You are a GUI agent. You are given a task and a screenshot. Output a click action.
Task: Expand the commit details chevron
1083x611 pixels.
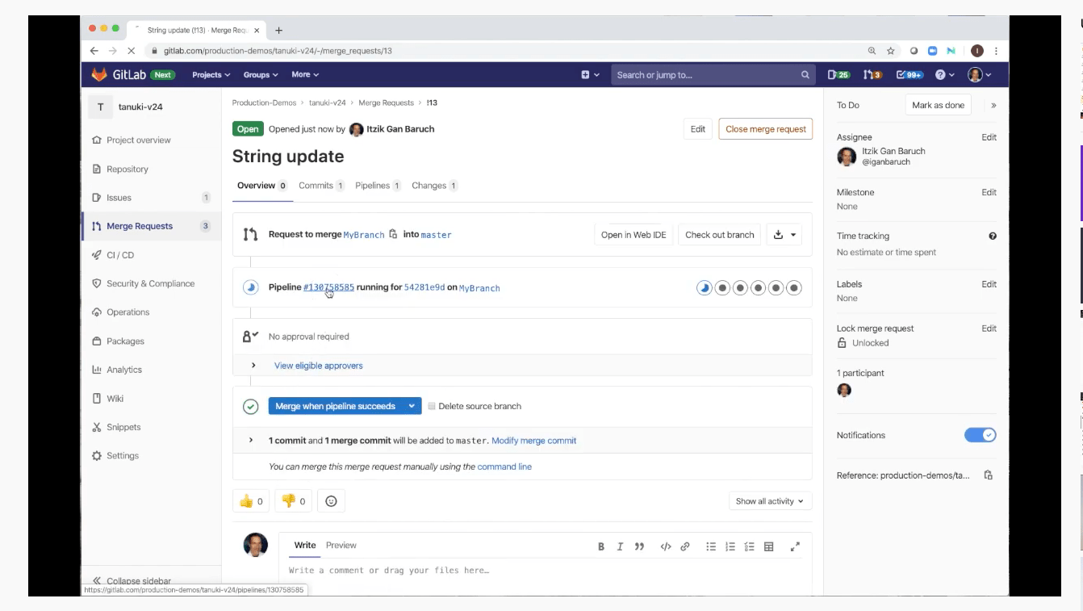click(251, 441)
